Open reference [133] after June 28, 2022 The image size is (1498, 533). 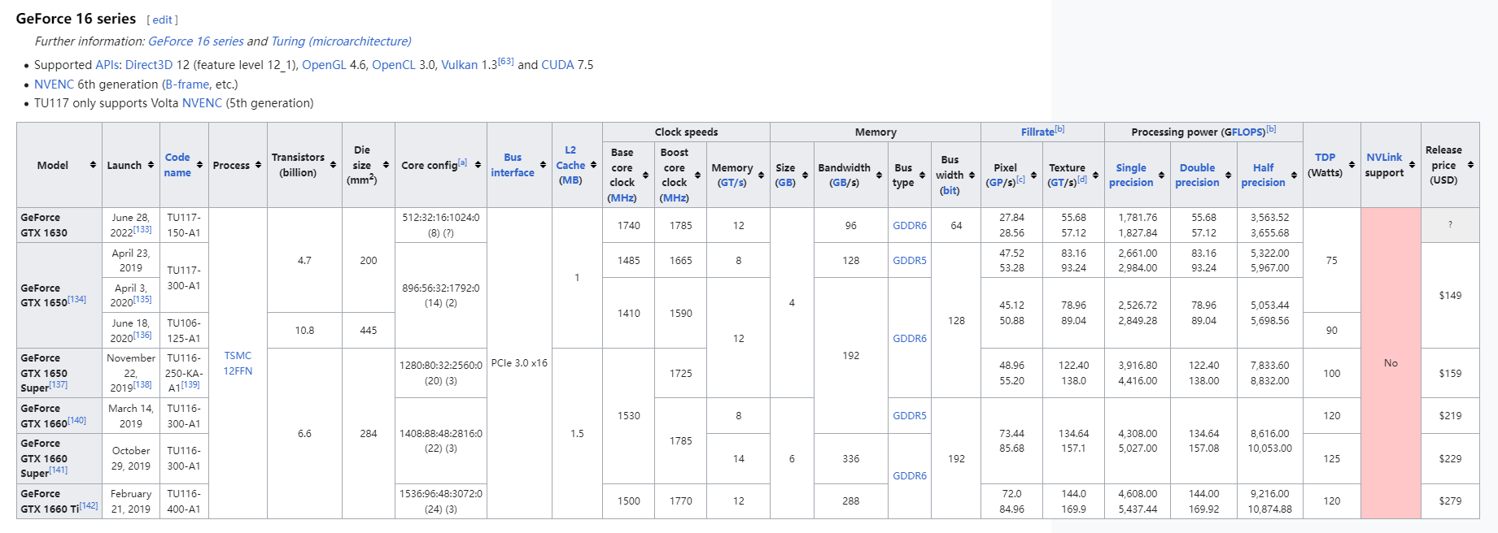point(142,231)
